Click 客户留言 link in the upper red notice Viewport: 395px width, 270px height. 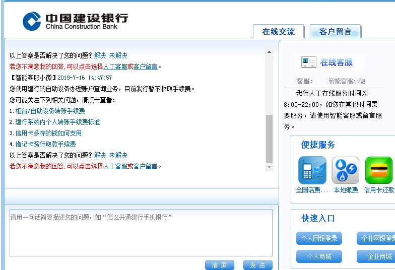(x=145, y=66)
